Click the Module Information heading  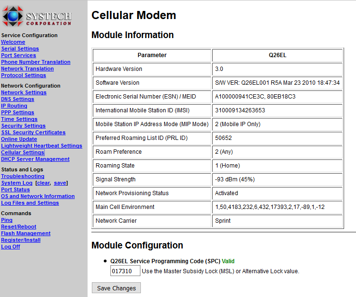tap(132, 35)
